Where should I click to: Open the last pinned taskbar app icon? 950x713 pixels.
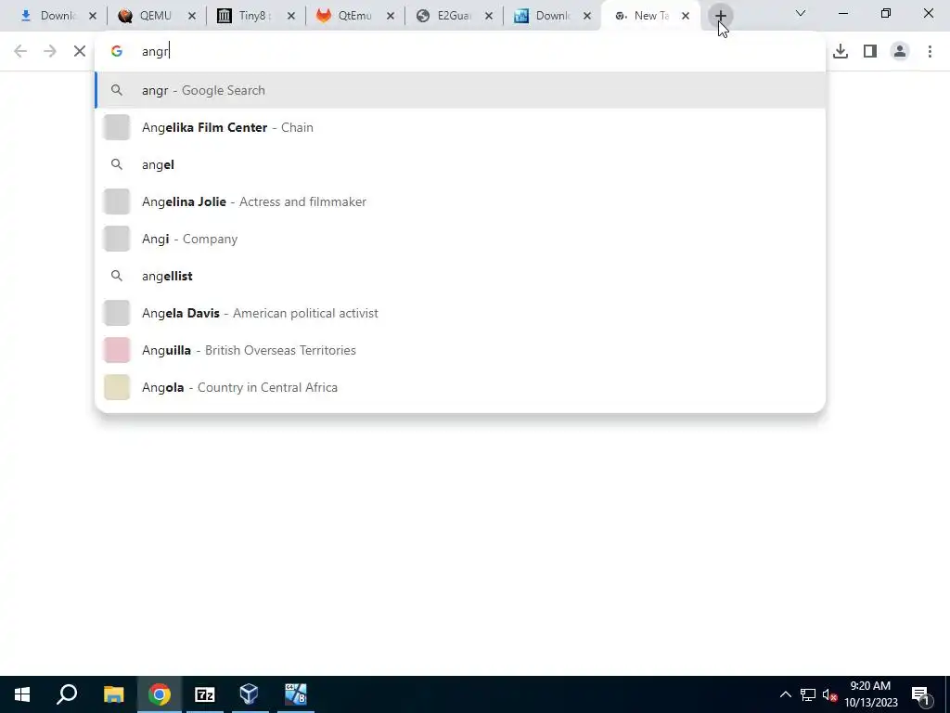296,694
